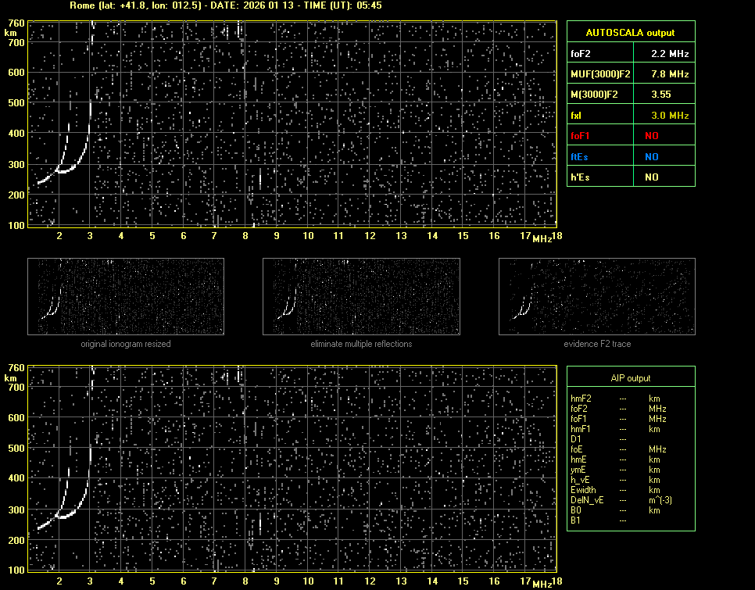This screenshot has width=755, height=590.
Task: Click the yellow fxI value 3.0 MHz
Action: click(669, 115)
